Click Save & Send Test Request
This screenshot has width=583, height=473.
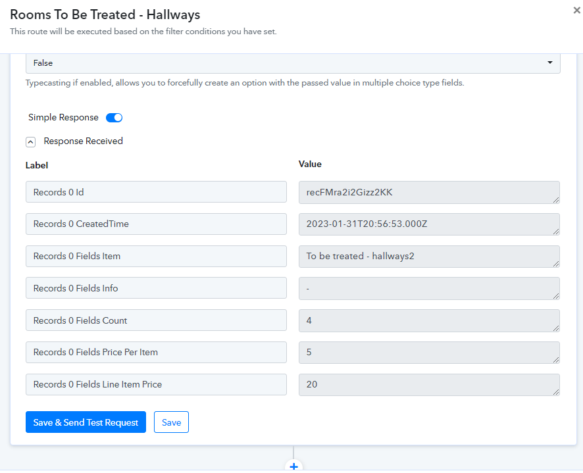(86, 422)
